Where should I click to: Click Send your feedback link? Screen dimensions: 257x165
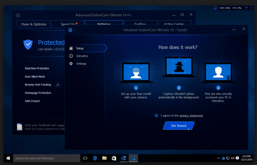point(44,125)
